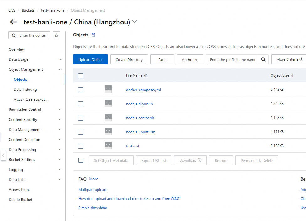Click the back arrow beside test-hanli-one title

point(13,22)
